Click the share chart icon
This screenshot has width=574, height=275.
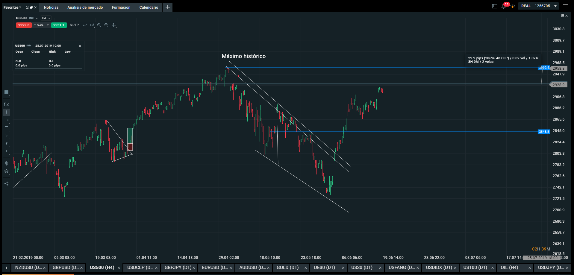6,183
